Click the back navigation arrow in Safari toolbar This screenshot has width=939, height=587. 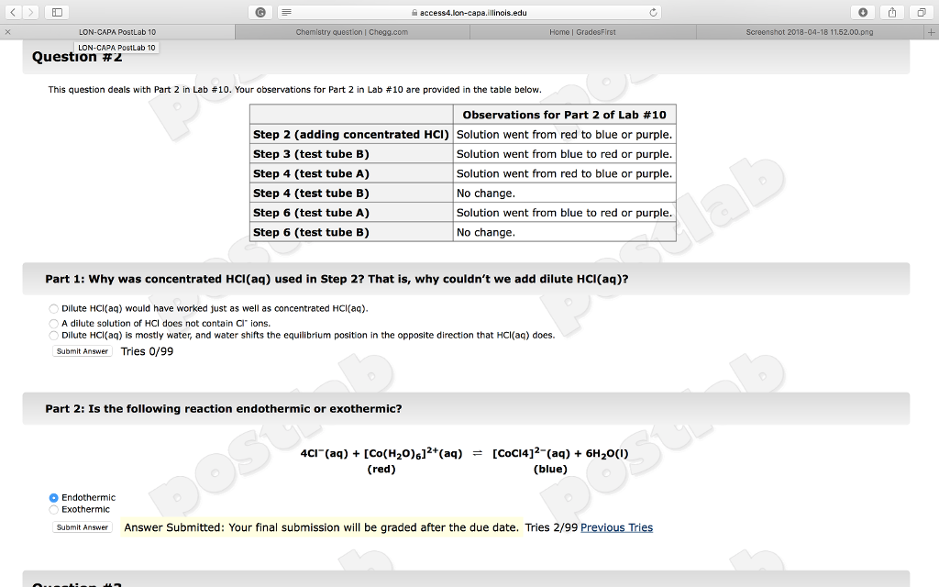coord(11,11)
